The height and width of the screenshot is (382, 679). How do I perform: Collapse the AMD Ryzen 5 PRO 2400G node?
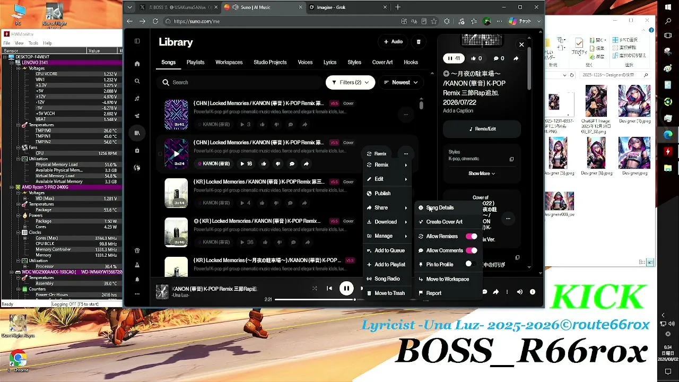tap(13, 187)
